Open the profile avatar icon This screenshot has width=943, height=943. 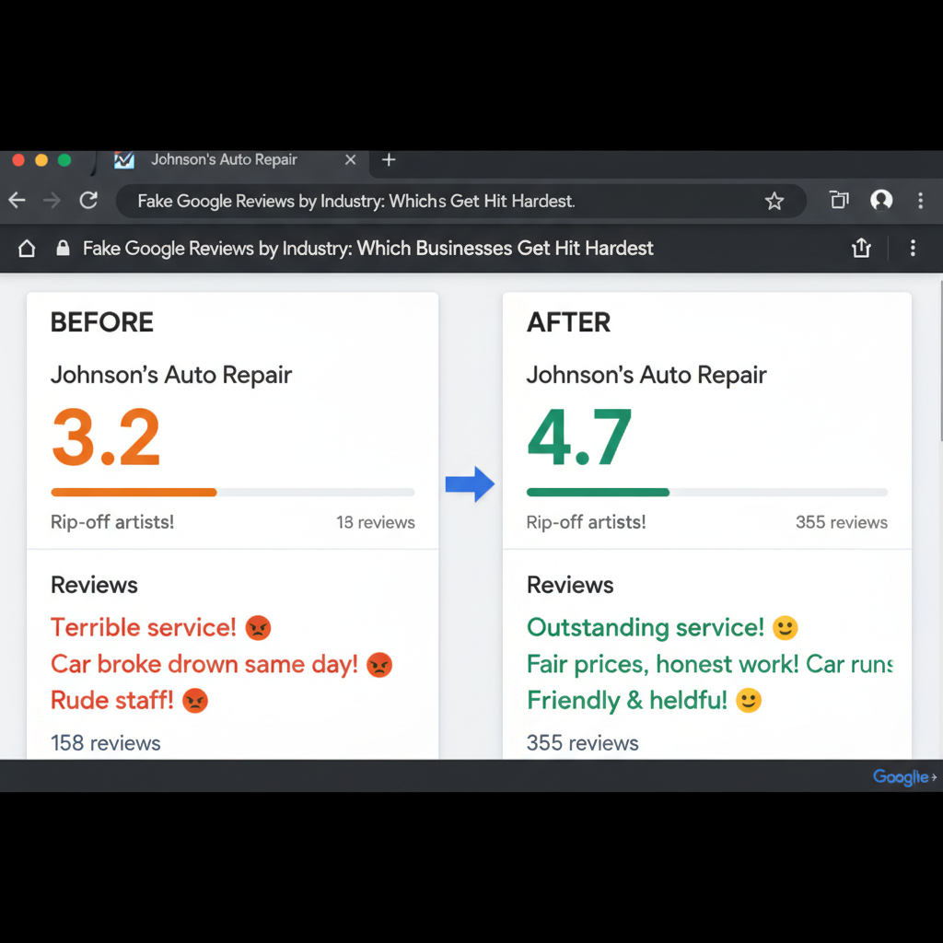pyautogui.click(x=881, y=200)
